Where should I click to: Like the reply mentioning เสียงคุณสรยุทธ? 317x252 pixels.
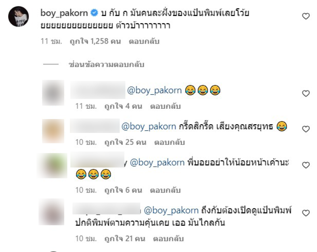[x=306, y=129]
